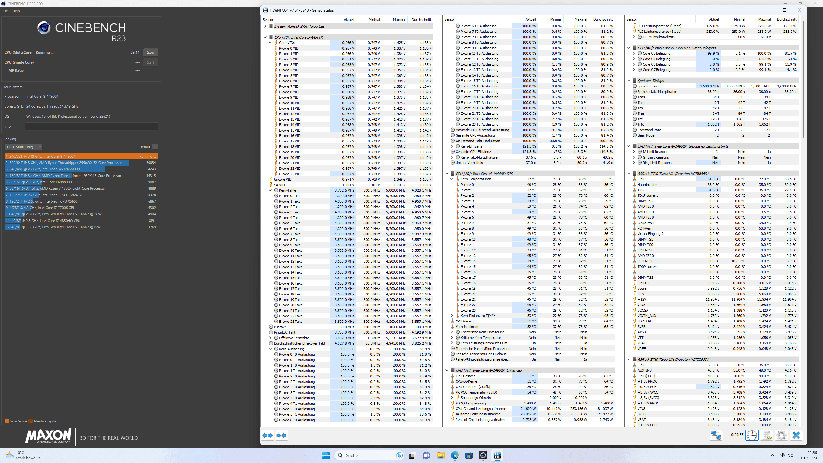The width and height of the screenshot is (823, 463).
Task: Open the CPU (Multi Core) ranking dropdown
Action: click(23, 147)
